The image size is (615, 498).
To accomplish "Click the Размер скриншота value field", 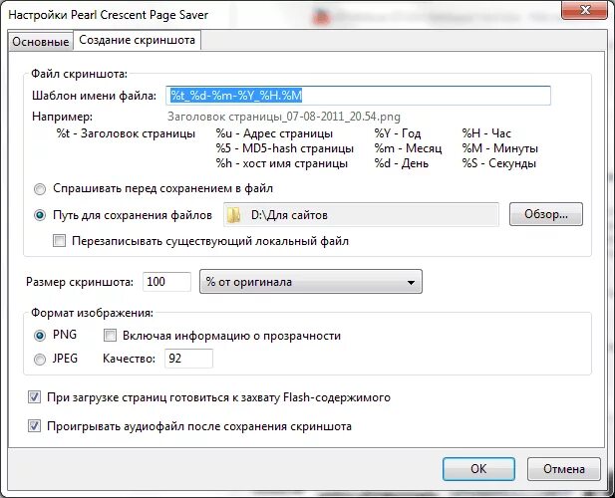I will pyautogui.click(x=166, y=282).
